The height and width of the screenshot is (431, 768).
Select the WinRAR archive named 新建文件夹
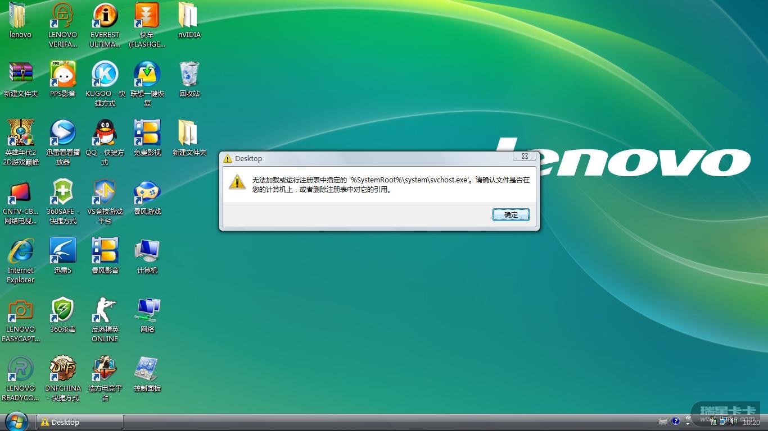(x=21, y=73)
